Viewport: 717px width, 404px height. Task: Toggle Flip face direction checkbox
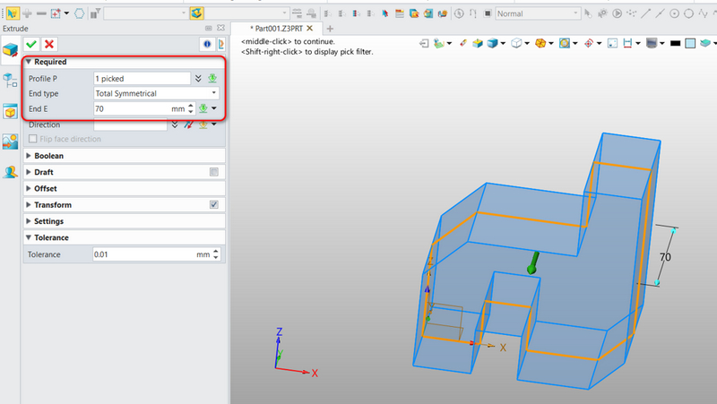click(x=33, y=139)
